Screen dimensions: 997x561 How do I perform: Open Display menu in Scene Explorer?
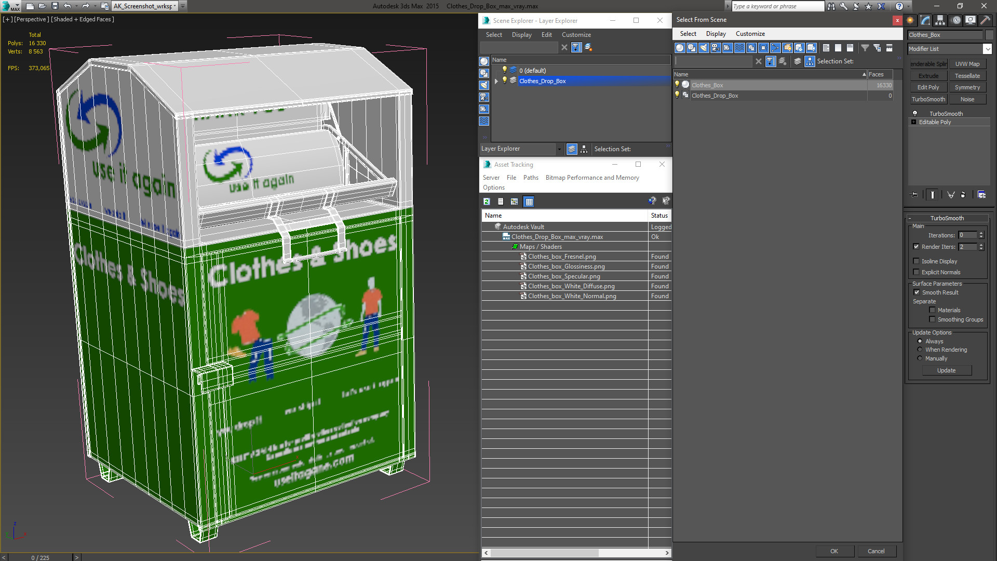click(x=521, y=35)
